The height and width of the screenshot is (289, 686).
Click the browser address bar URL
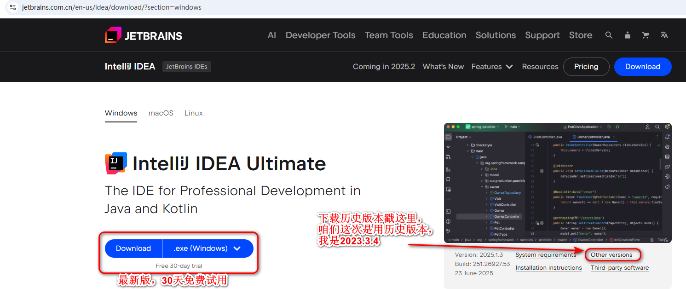[110, 7]
